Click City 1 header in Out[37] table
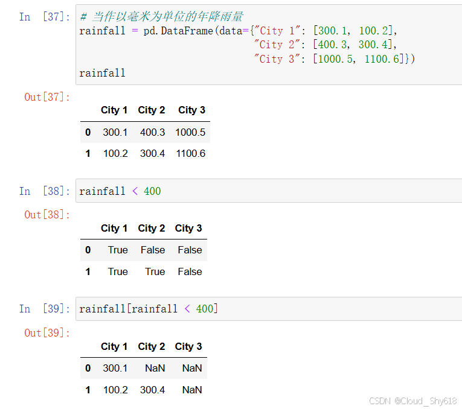 click(x=114, y=110)
